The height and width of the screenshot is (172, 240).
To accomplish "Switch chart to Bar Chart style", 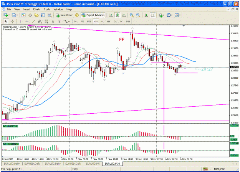I will (x=111, y=15).
